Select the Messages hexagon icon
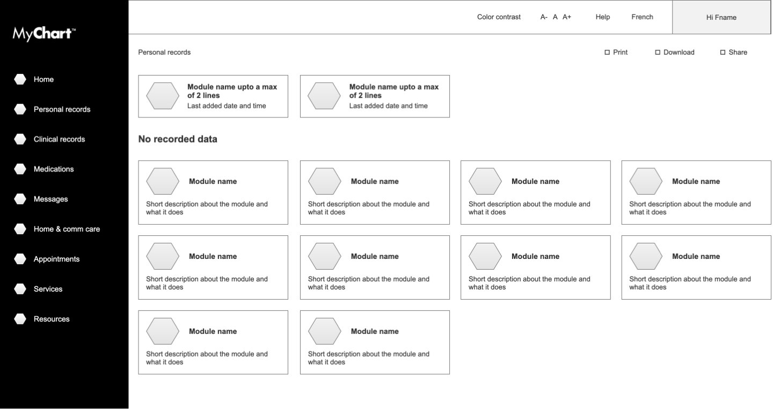Image resolution: width=773 pixels, height=409 pixels. point(20,198)
